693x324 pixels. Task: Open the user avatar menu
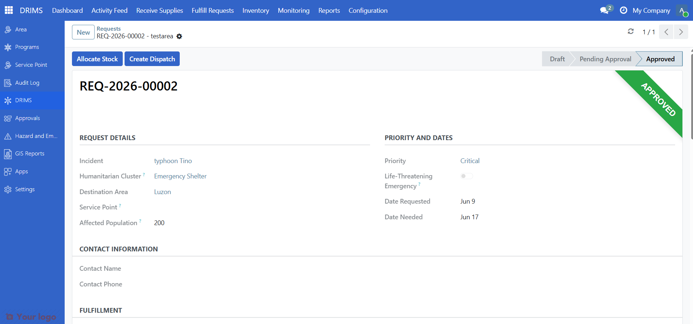682,10
